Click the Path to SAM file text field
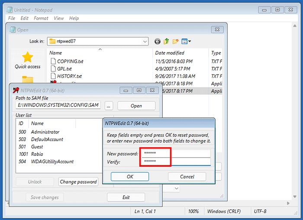 click(58, 105)
